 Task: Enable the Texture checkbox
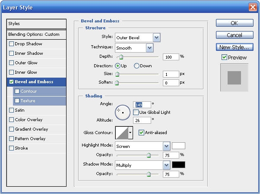[17, 100]
